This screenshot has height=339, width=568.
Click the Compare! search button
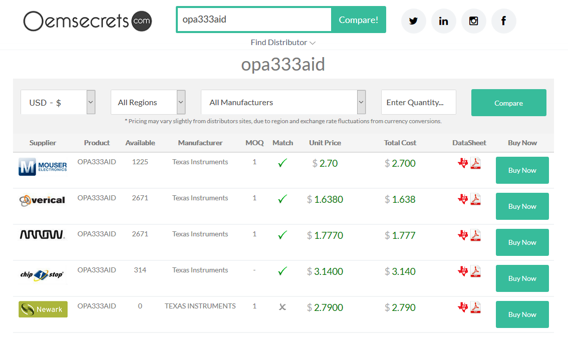pyautogui.click(x=358, y=20)
